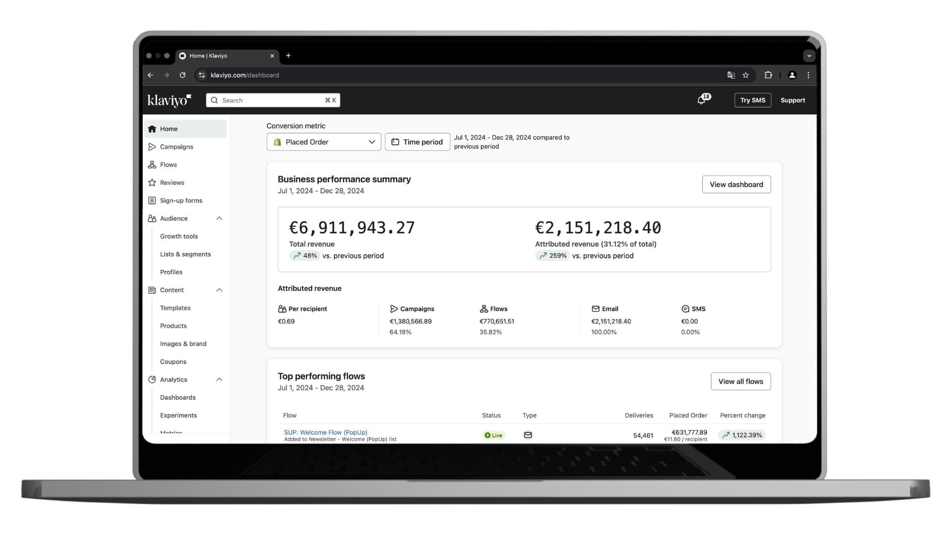Click the Flows sidebar icon
Viewport: 952px width, 535px height.
point(152,164)
